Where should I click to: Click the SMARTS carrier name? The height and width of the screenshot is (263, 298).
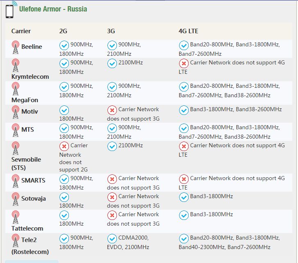click(x=33, y=180)
